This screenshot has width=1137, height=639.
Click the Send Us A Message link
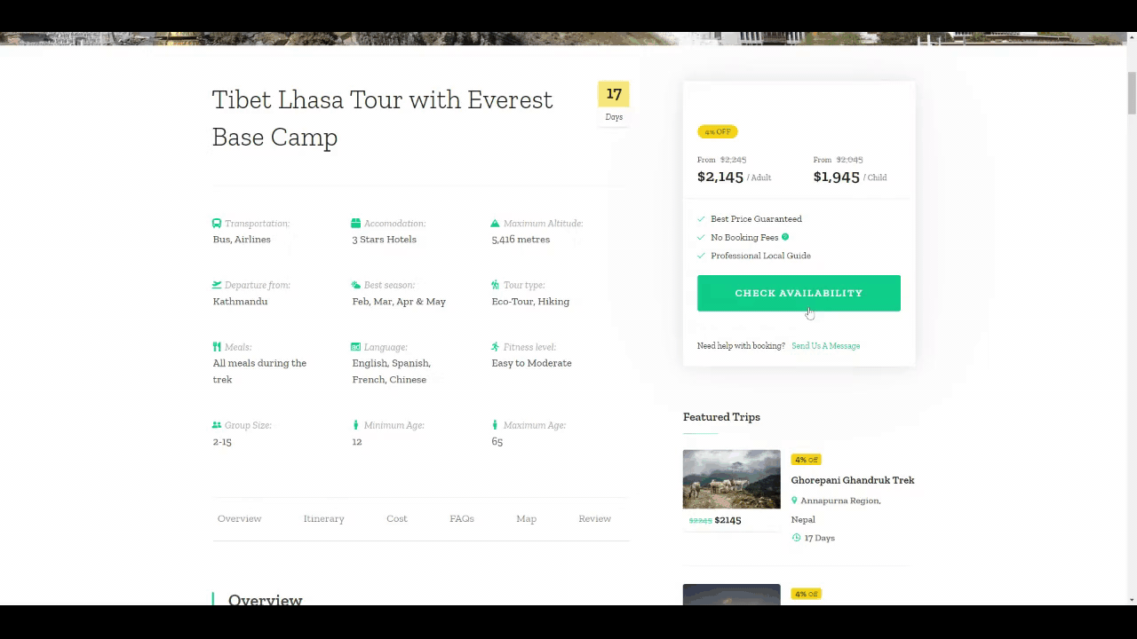(825, 346)
